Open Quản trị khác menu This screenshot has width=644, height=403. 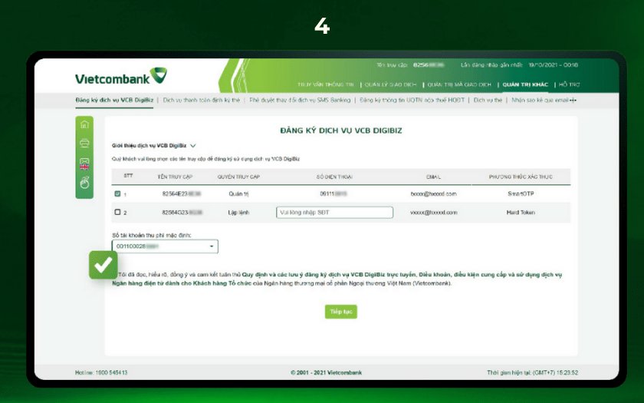pyautogui.click(x=525, y=84)
